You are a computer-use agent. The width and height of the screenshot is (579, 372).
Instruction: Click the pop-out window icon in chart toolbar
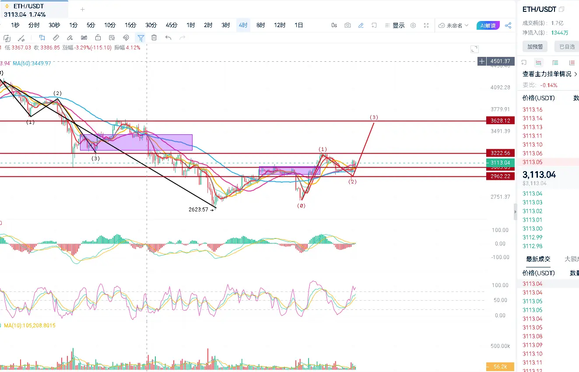click(x=374, y=25)
